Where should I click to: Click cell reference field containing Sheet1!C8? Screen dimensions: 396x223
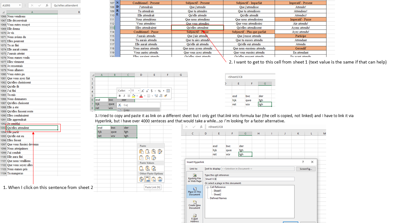tap(249, 179)
